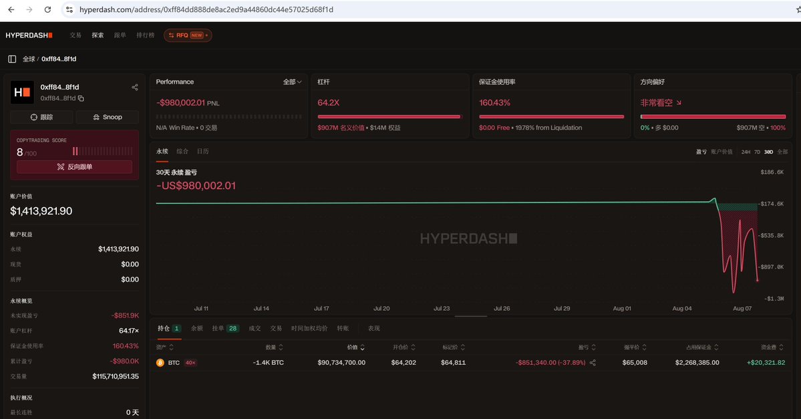This screenshot has width=801, height=419.
Task: Select the 30D time range
Action: pos(768,152)
